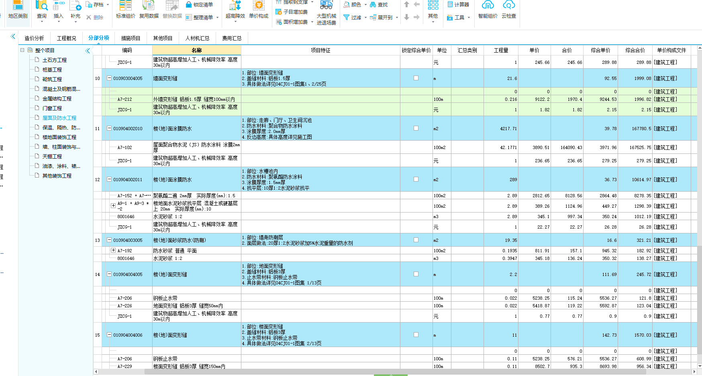This screenshot has width=702, height=376.
Task: Open the 查询 query tool
Action: point(42,10)
